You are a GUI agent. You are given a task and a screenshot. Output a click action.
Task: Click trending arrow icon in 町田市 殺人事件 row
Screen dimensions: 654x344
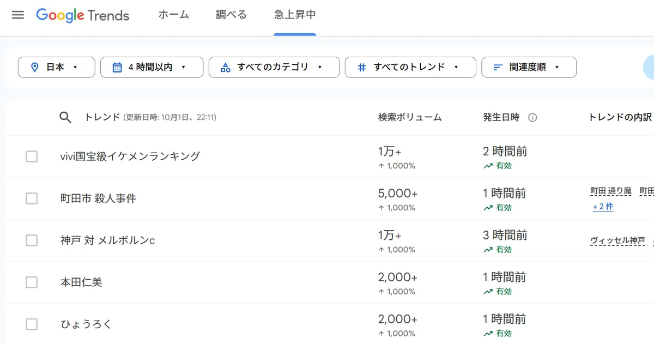[x=488, y=208]
